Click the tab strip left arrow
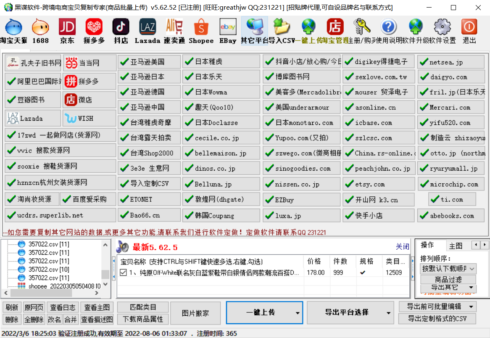490x338 pixels. 476,245
